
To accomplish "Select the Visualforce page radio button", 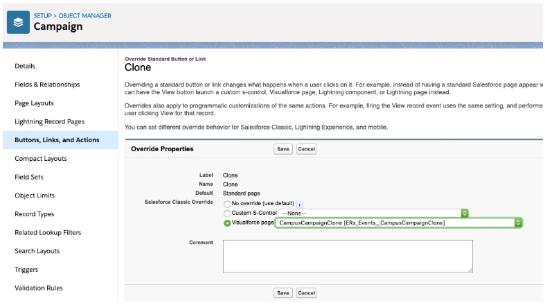I will [x=227, y=223].
